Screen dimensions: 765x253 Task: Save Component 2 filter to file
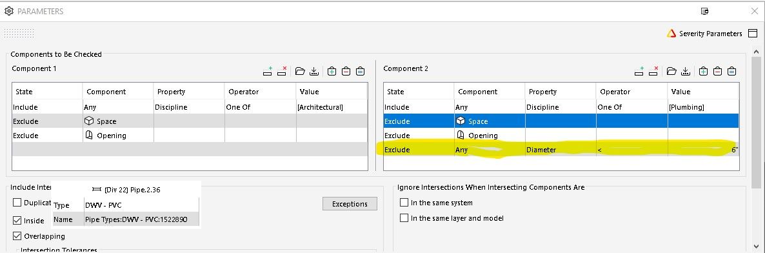pyautogui.click(x=686, y=71)
